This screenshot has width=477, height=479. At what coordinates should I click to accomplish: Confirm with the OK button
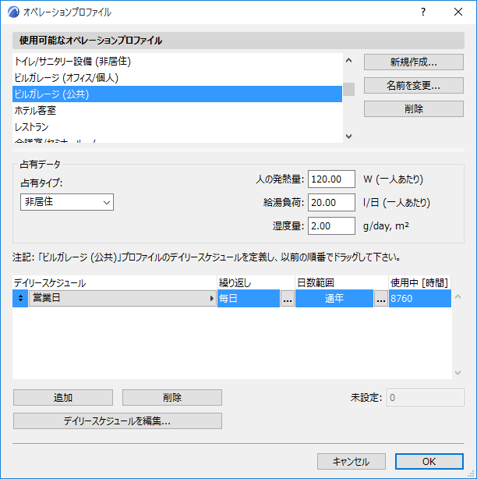tap(429, 461)
